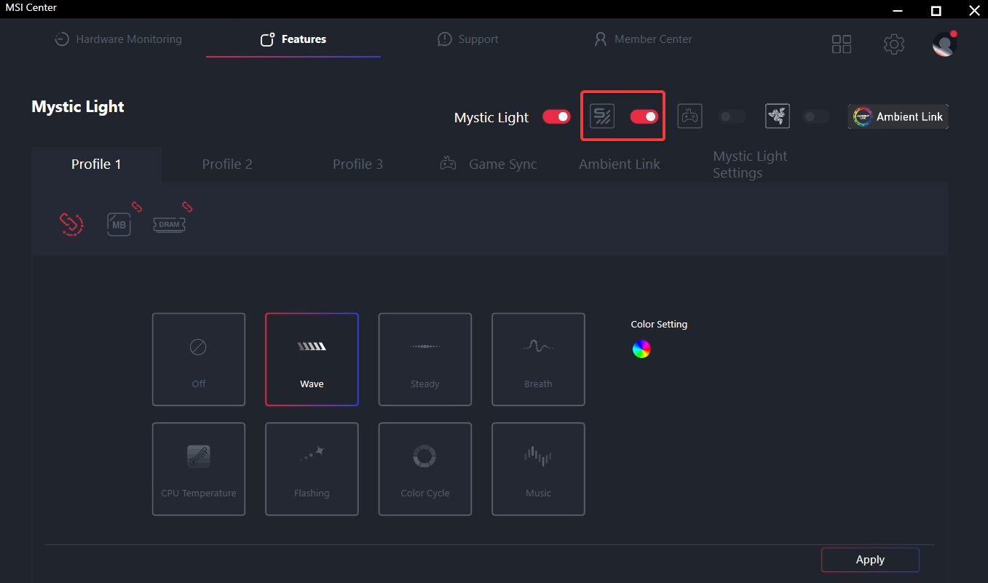
Task: Open the user profile avatar
Action: point(944,44)
